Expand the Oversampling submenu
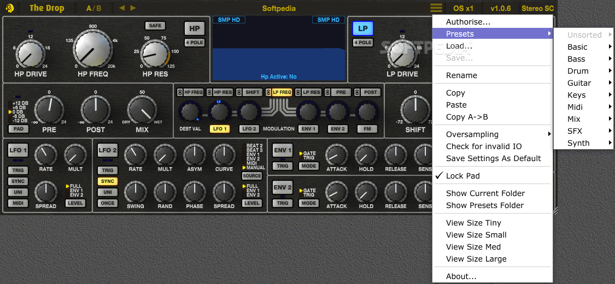Image resolution: width=615 pixels, height=284 pixels. (x=492, y=134)
